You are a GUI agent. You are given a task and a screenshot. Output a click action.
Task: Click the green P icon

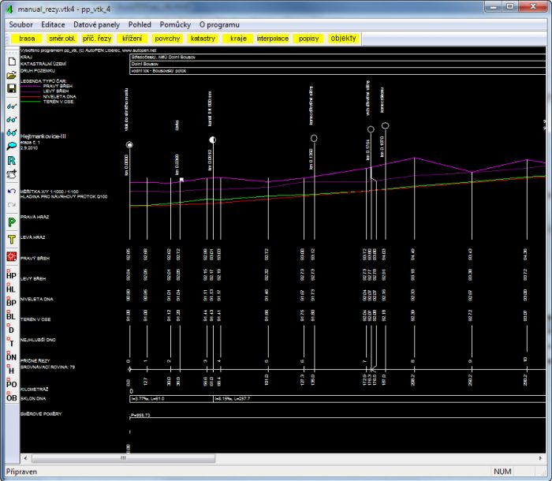coord(12,222)
